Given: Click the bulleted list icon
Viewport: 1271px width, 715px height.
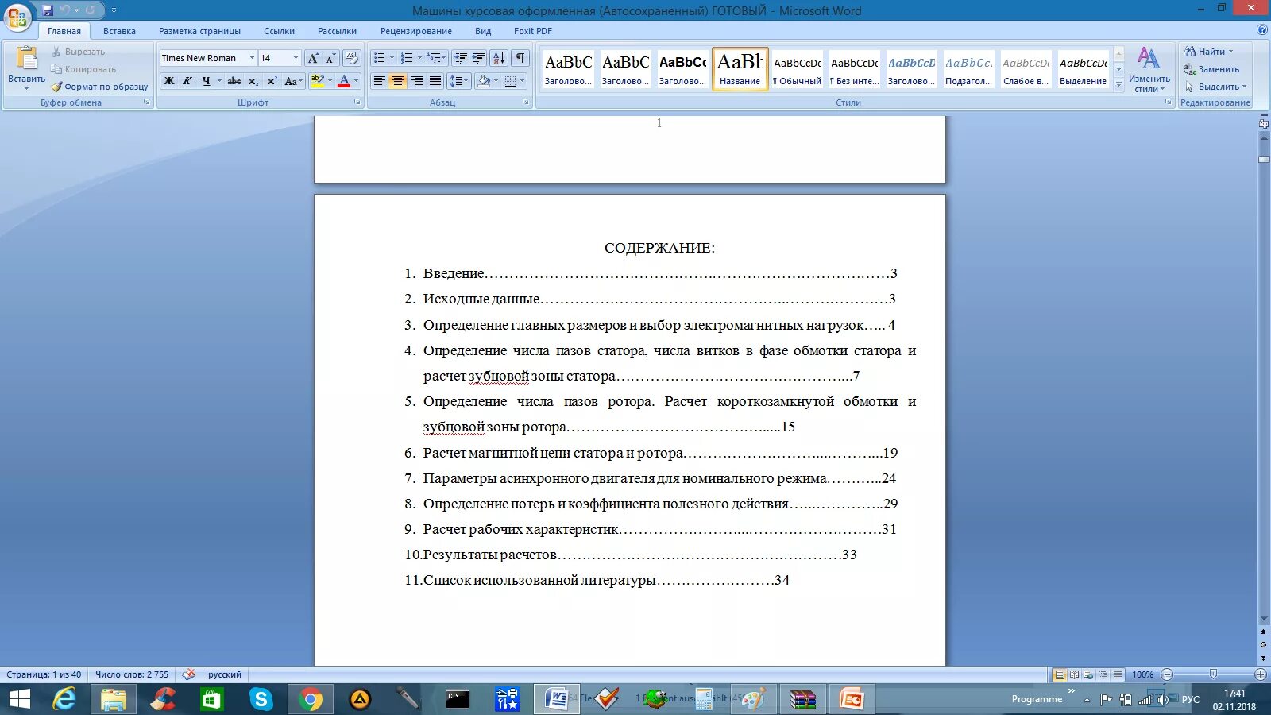Looking at the screenshot, I should pyautogui.click(x=380, y=58).
